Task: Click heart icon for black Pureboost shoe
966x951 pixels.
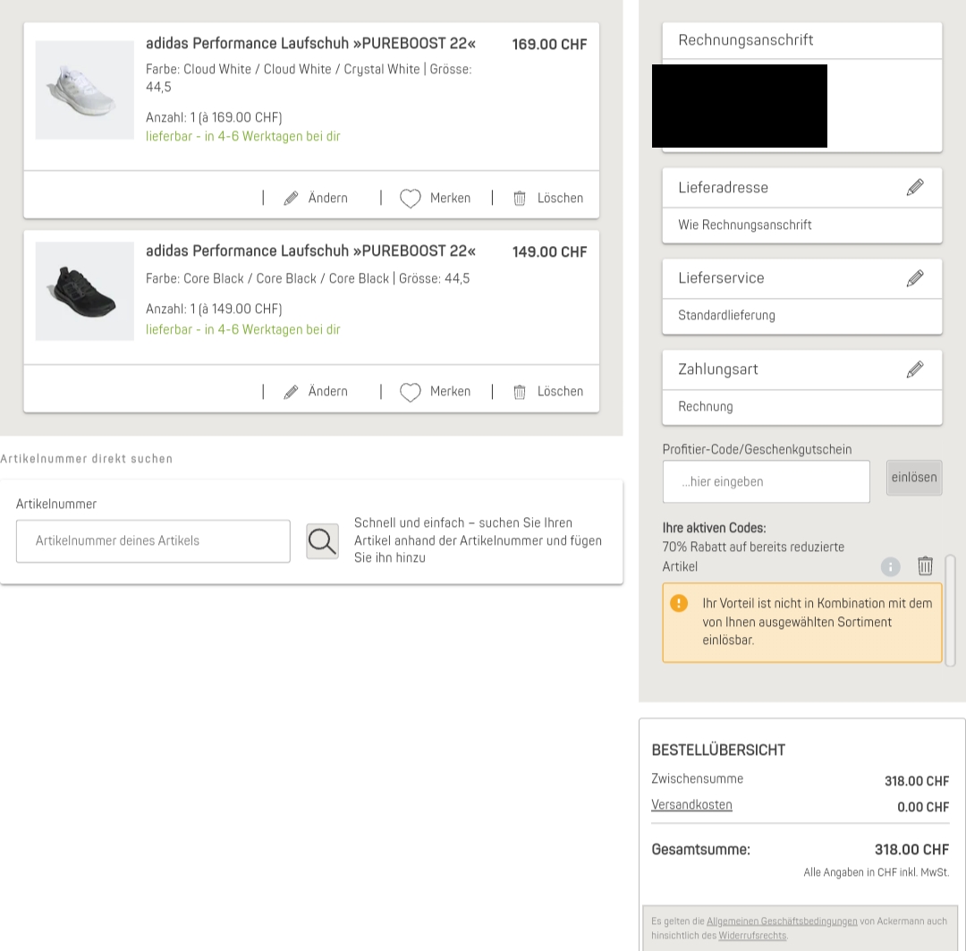Action: (410, 392)
